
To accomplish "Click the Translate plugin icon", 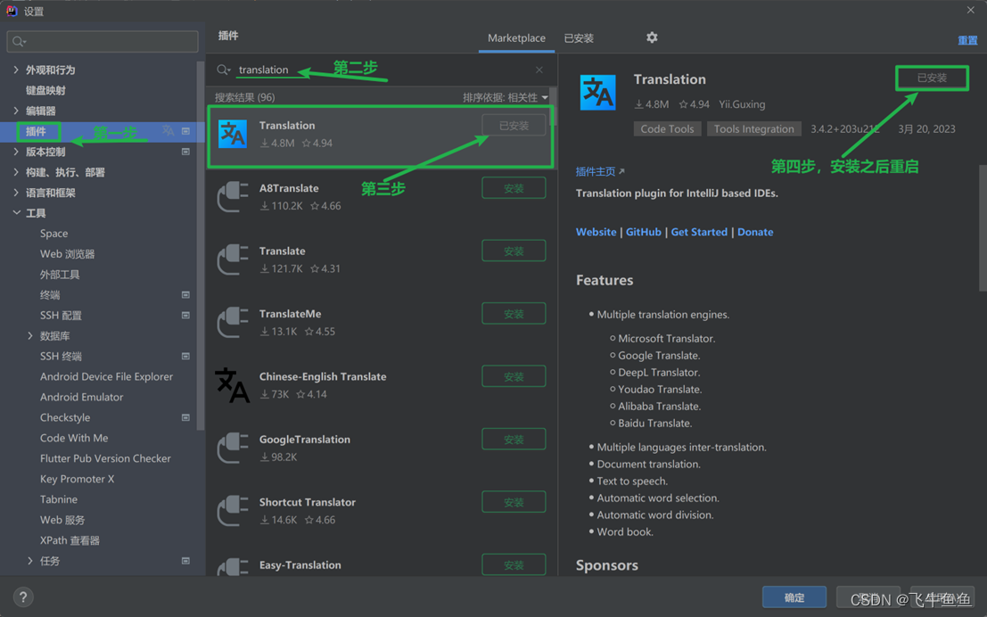I will click(233, 259).
